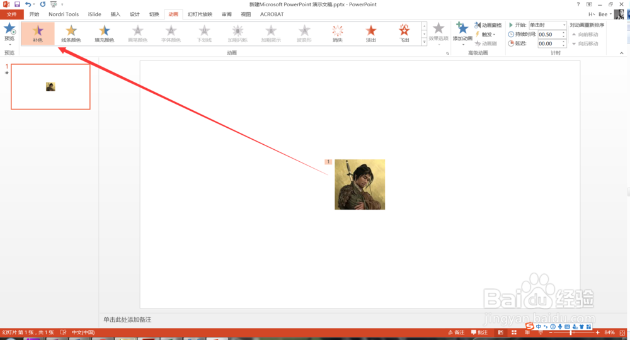Switch to the Nordri Tools tab
The width and height of the screenshot is (630, 340).
point(64,14)
